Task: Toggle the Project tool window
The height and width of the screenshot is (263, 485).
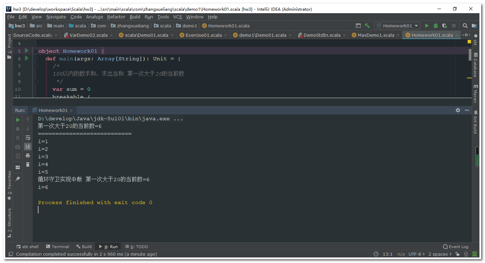Action: click(9, 46)
